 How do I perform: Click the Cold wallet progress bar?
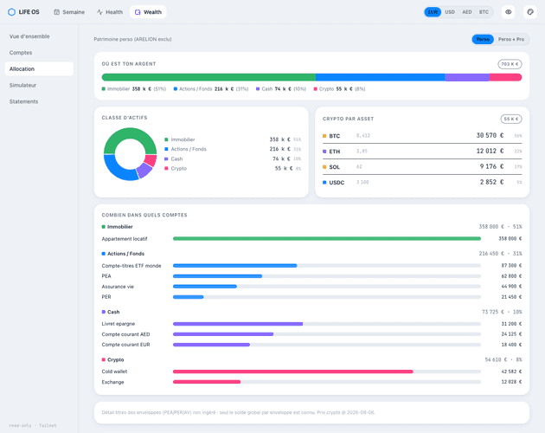click(x=327, y=372)
